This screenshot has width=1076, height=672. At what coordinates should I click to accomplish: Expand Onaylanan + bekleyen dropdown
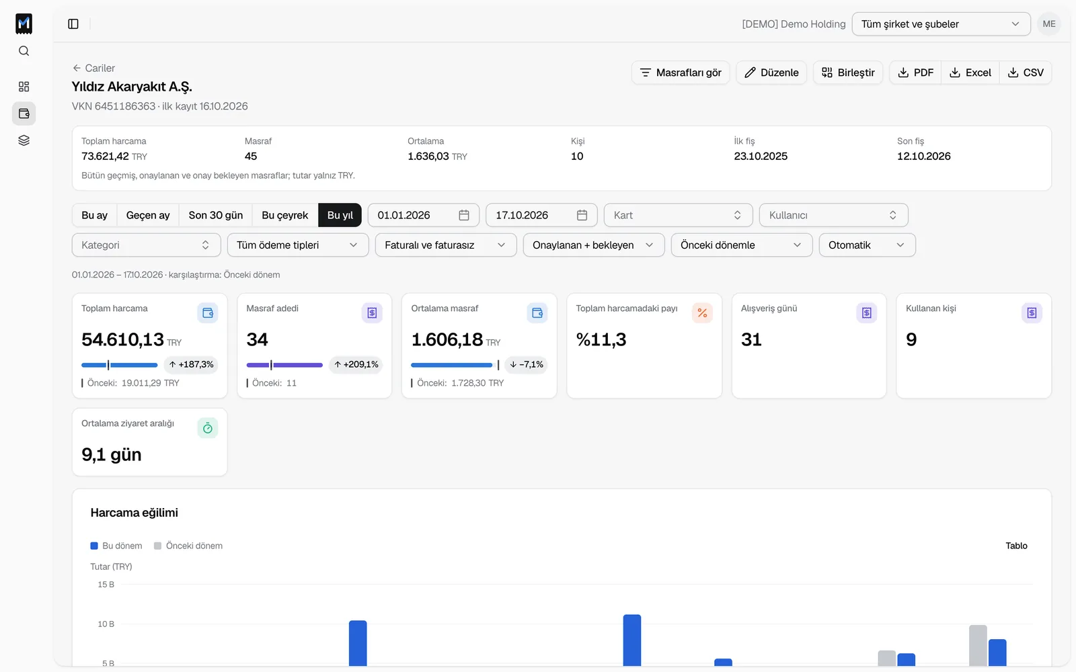click(594, 245)
